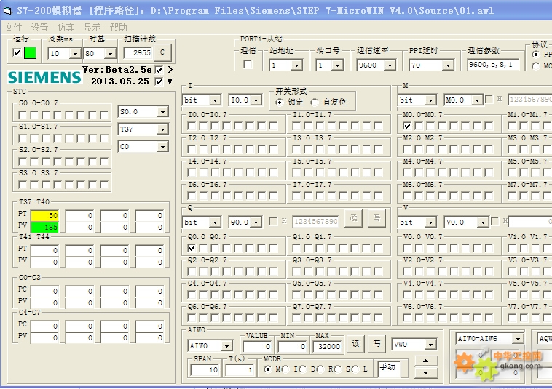Click the T(s) input field
Viewport: 552px width, 389px height.
pyautogui.click(x=240, y=370)
